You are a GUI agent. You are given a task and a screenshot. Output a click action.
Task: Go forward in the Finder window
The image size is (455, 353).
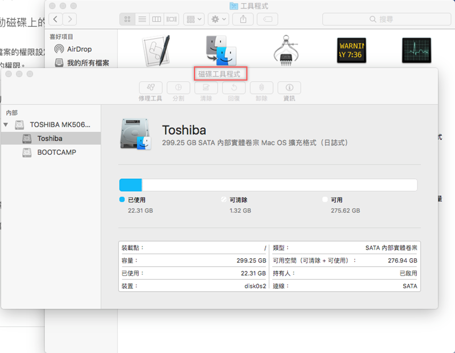[69, 19]
